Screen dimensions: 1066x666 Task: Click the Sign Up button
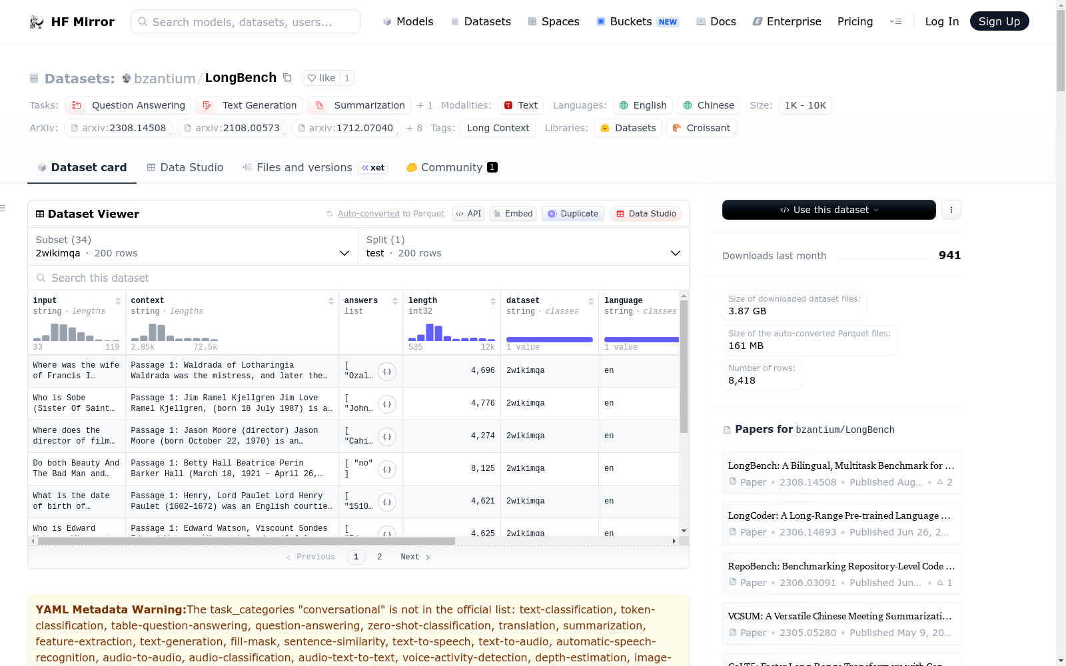tap(999, 21)
